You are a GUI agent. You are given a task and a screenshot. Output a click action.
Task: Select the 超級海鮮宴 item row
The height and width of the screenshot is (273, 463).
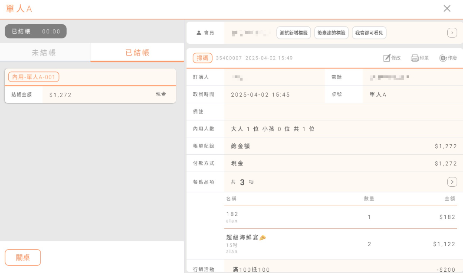[x=341, y=244]
